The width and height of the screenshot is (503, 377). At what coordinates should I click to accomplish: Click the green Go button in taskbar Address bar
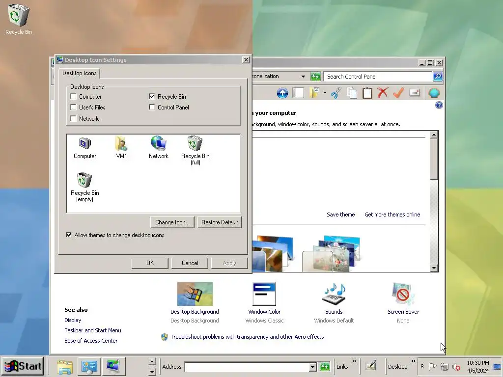pyautogui.click(x=325, y=366)
